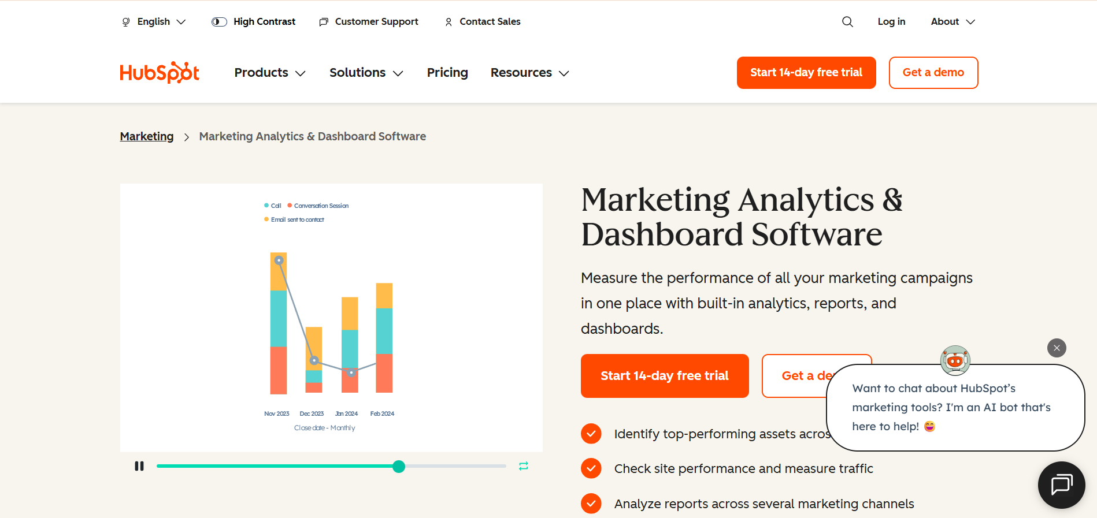
Task: Open the Resources dropdown
Action: coord(529,73)
